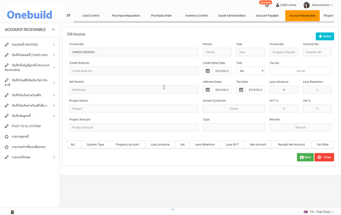Click the upward chevron at page bottom

pyautogui.click(x=173, y=210)
